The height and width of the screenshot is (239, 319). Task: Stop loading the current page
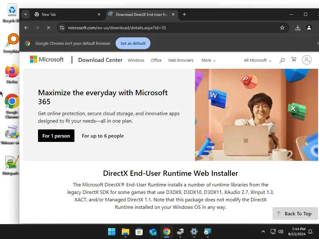[x=48, y=28]
